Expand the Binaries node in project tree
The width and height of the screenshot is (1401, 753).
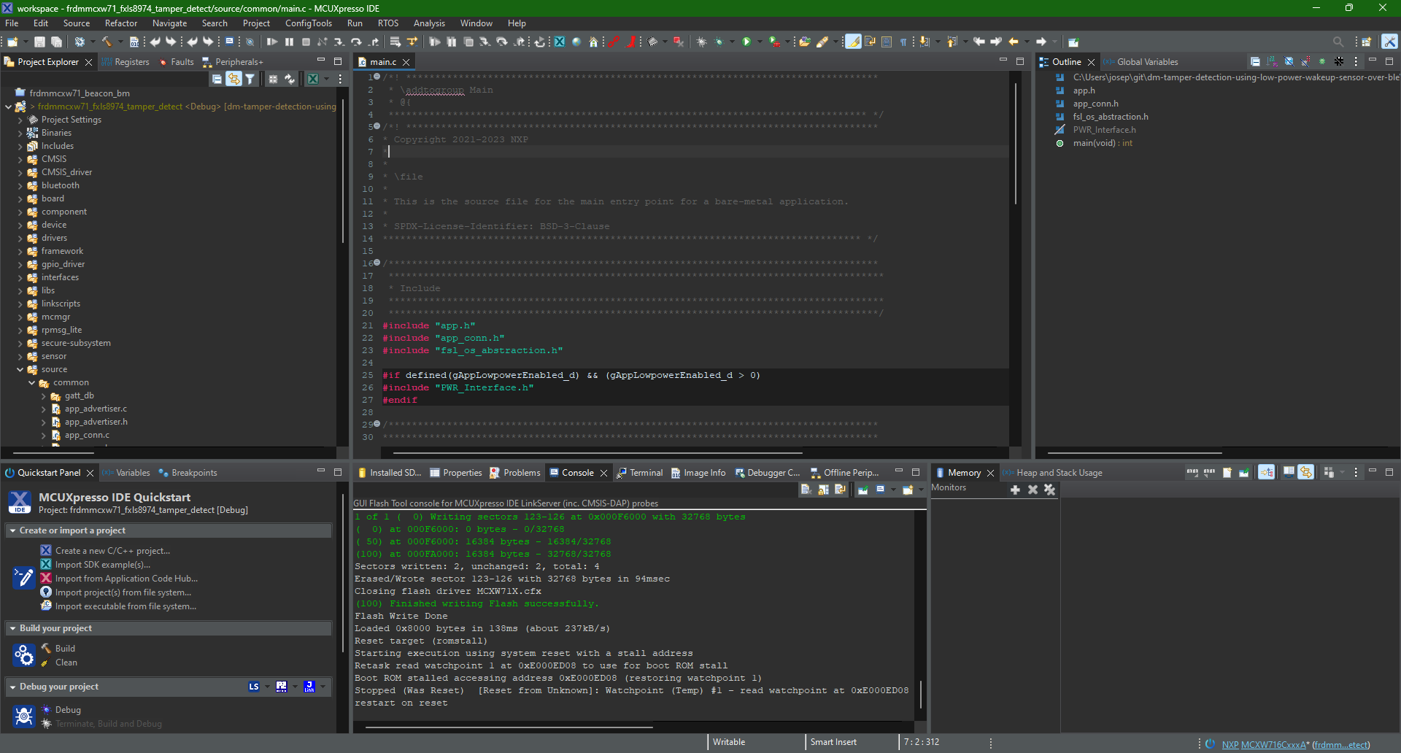click(x=20, y=134)
